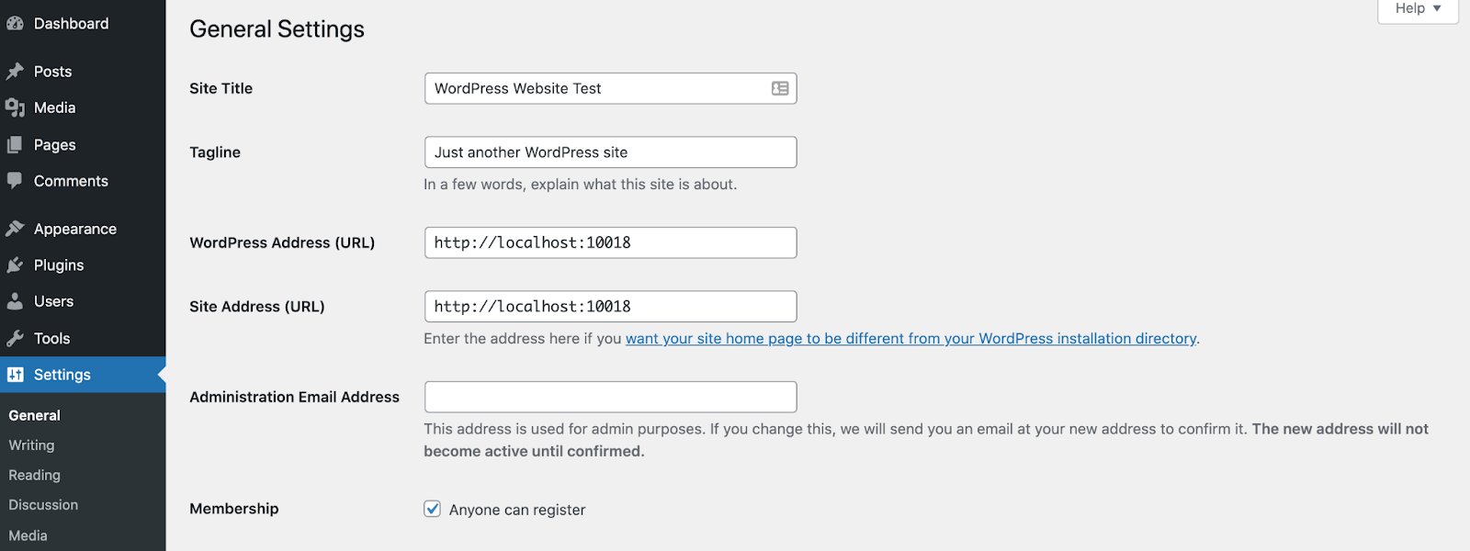The height and width of the screenshot is (551, 1470).
Task: Click the Pages document icon
Action: tap(15, 145)
